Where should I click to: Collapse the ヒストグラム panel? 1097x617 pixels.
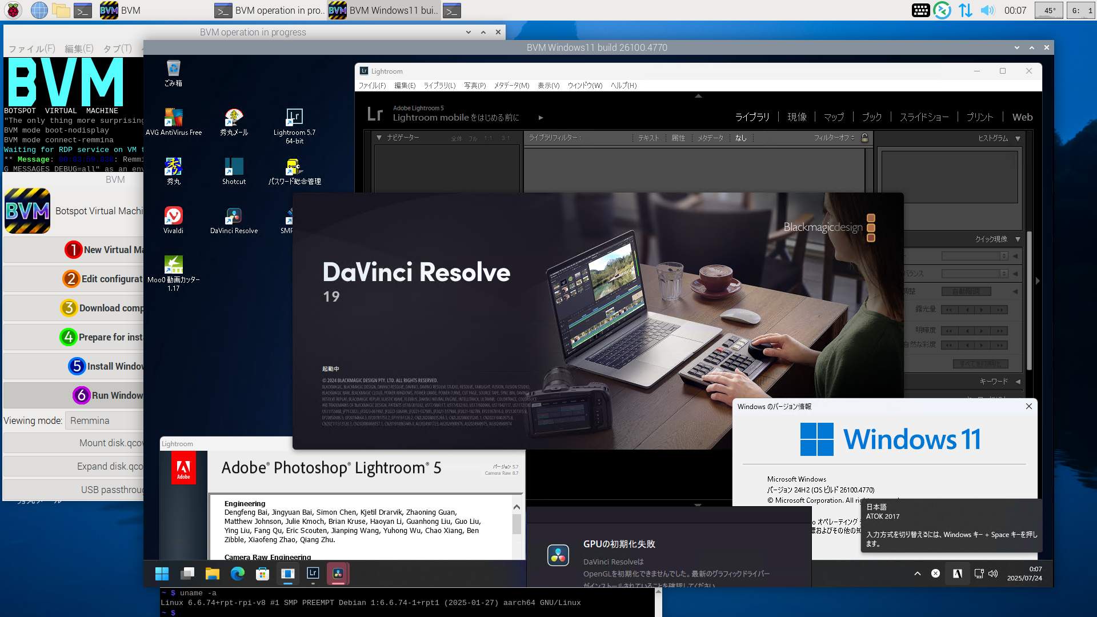tap(1018, 138)
